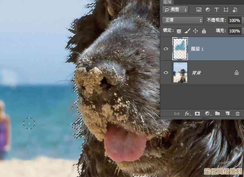Screen dimensions: 244x177
Task: Filter layers by type (T) icon
Action: click(x=217, y=10)
